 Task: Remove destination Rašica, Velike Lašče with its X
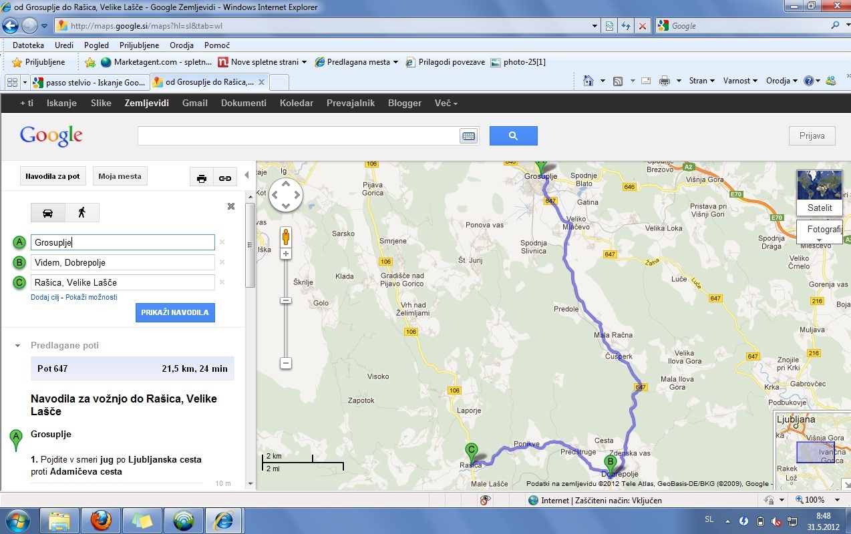click(x=222, y=282)
